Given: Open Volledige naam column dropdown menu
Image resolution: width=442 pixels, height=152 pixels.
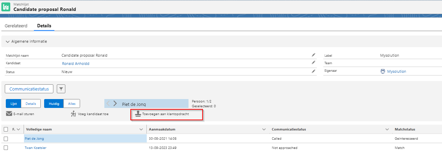Looking at the screenshot, I should (x=141, y=129).
